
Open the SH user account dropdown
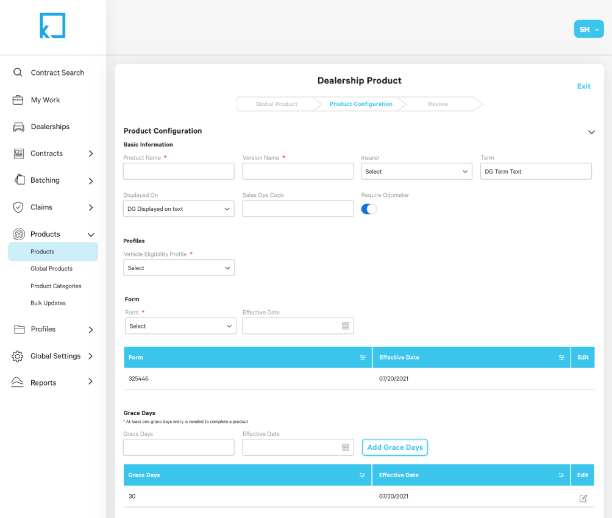[589, 29]
